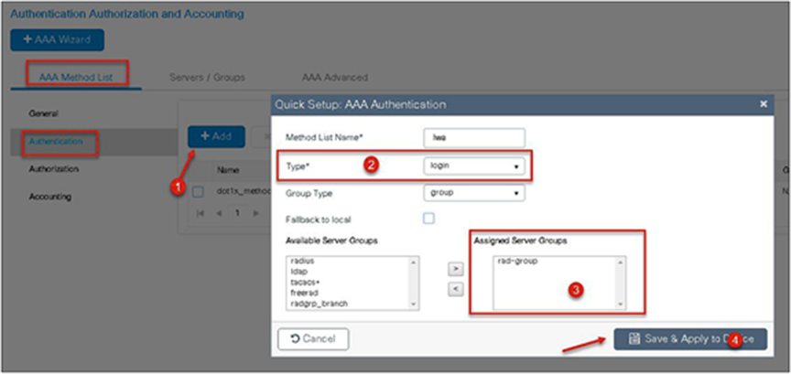Select Authorization in the side menu

(x=53, y=169)
